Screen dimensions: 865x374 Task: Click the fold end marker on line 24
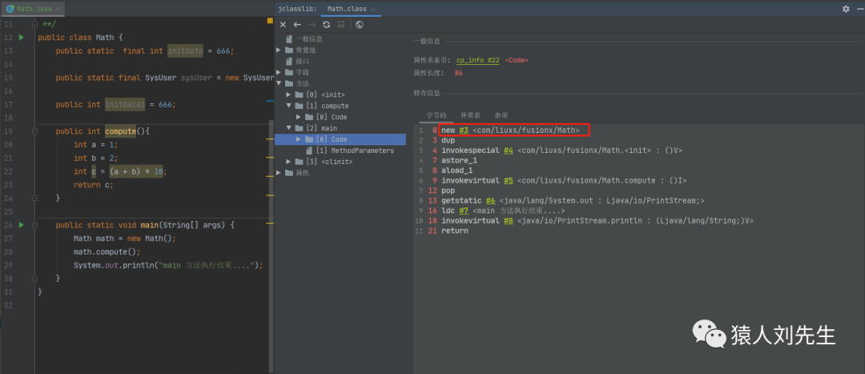pyautogui.click(x=34, y=198)
